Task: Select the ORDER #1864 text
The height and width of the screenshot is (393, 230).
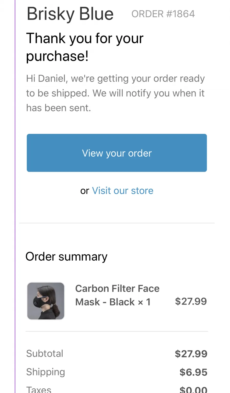Action: (x=163, y=14)
